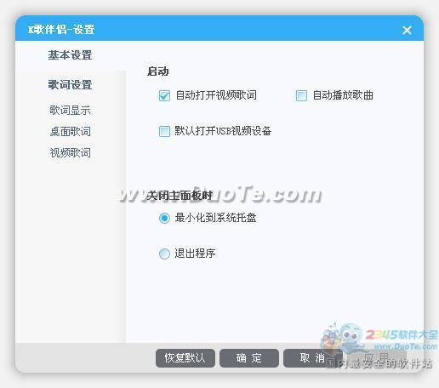Screen dimensions: 439x388
Task: Confirm settings with 确定 button
Action: [x=249, y=358]
